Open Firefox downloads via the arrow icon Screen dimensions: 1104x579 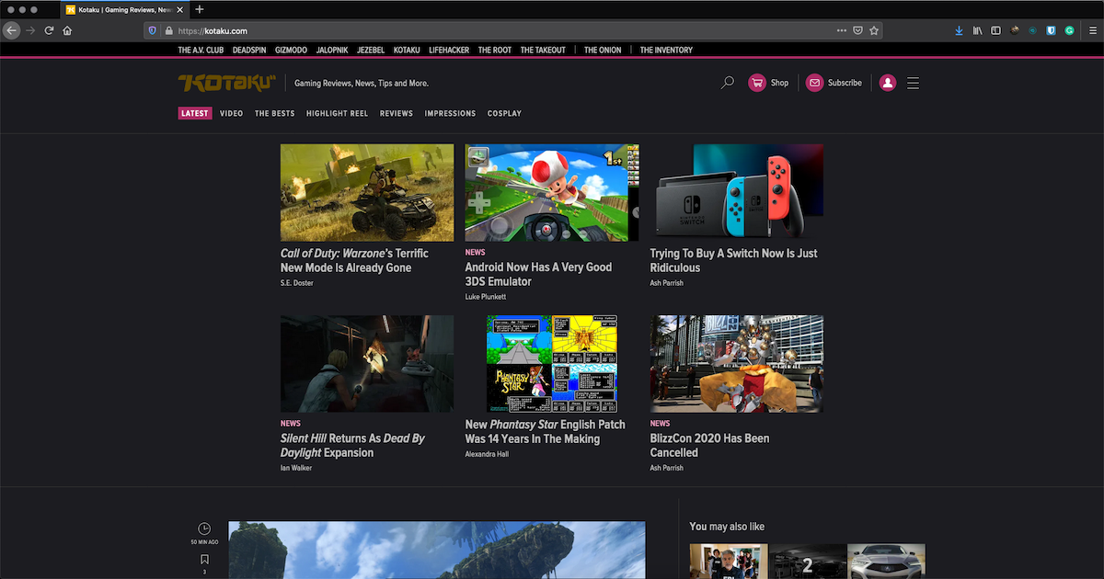(960, 29)
